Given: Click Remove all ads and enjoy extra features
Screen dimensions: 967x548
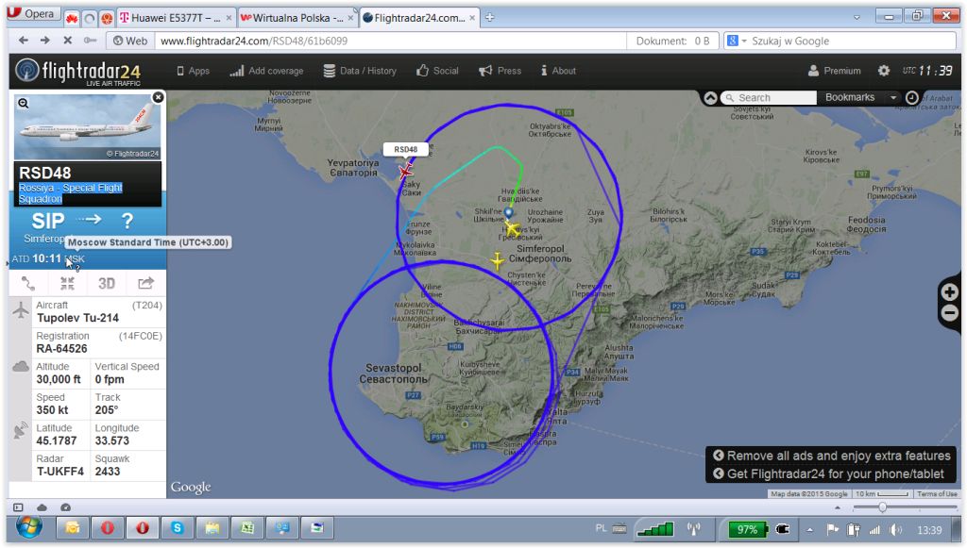Looking at the screenshot, I should tap(832, 456).
